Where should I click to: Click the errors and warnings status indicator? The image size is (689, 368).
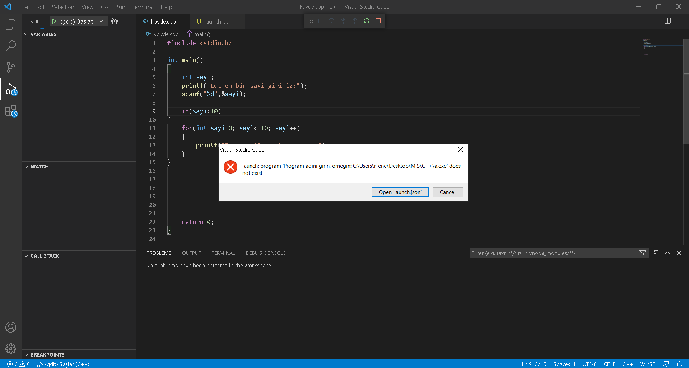19,364
